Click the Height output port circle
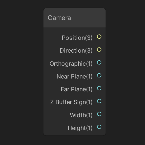 (99, 127)
